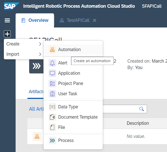This screenshot has height=152, width=167.
Task: Click the Alert bell icon
Action: point(52,63)
